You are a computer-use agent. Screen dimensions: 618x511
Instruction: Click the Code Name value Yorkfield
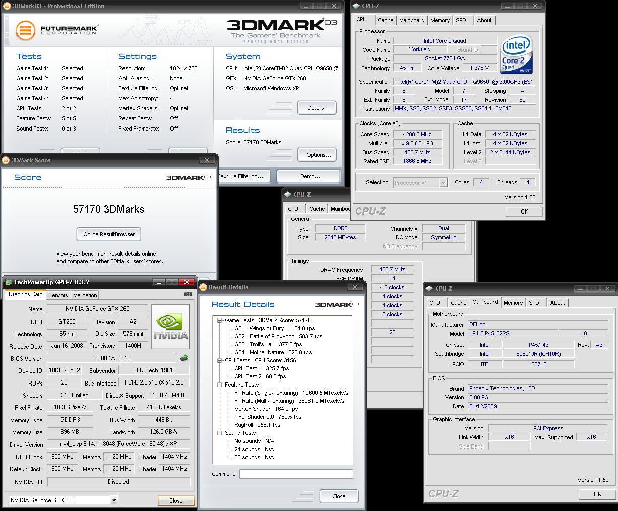(420, 49)
